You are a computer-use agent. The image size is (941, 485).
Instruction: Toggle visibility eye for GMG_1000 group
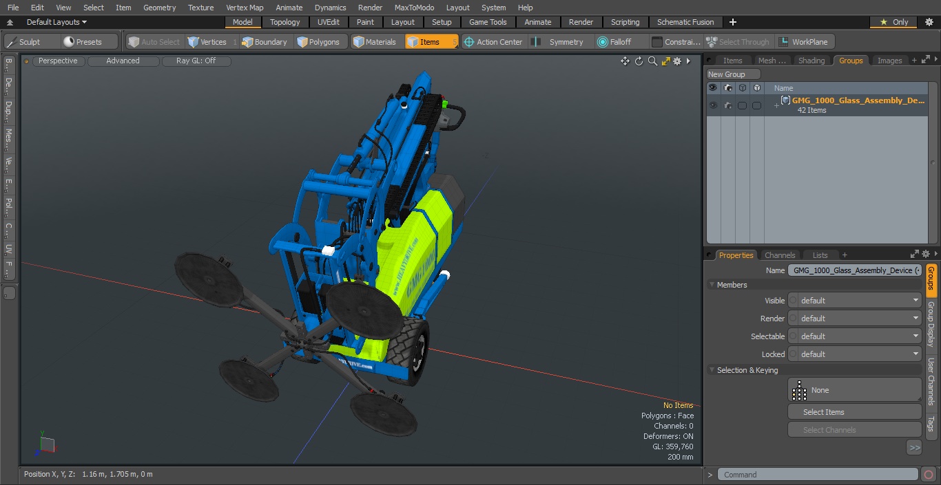pyautogui.click(x=713, y=105)
